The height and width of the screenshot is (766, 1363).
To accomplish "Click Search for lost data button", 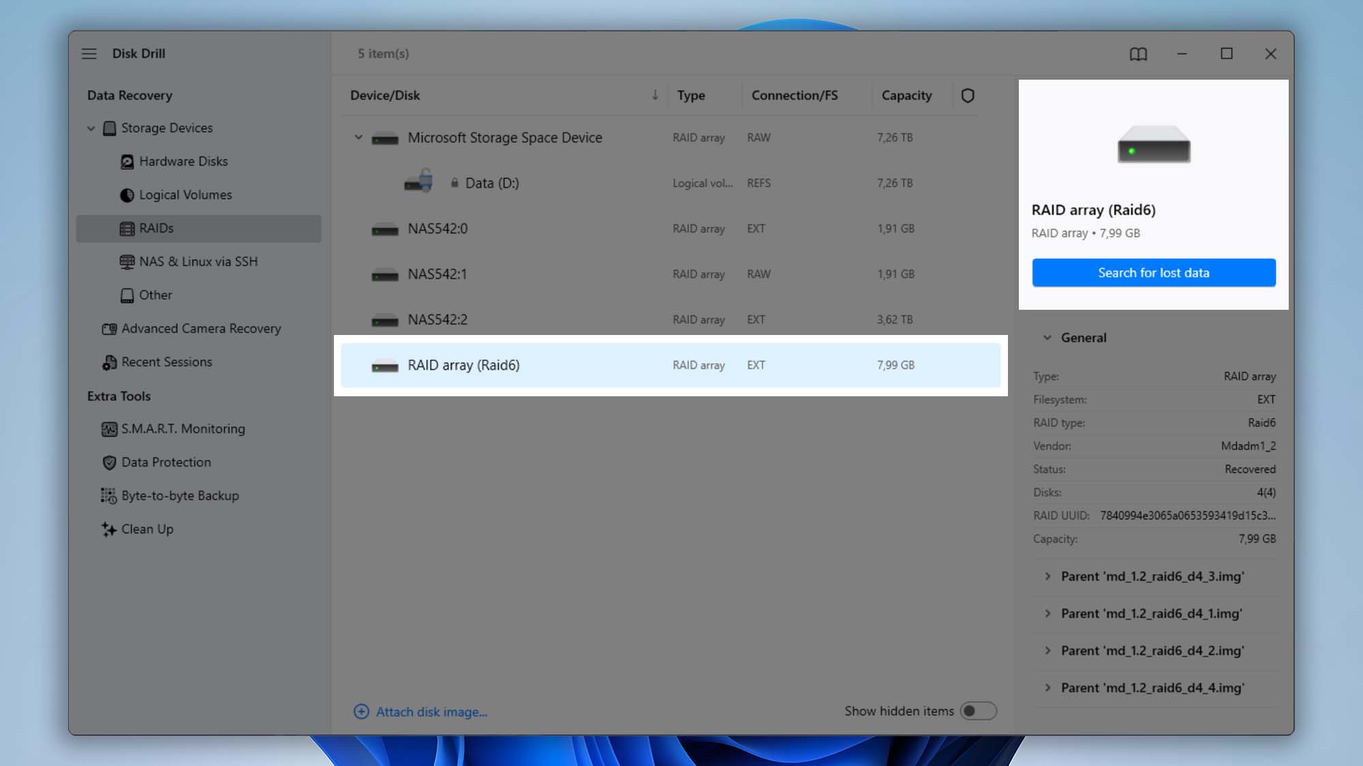I will 1154,272.
